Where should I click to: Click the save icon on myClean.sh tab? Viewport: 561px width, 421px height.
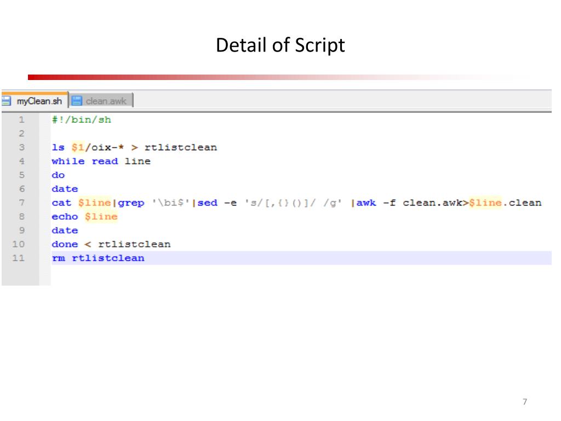pyautogui.click(x=6, y=101)
